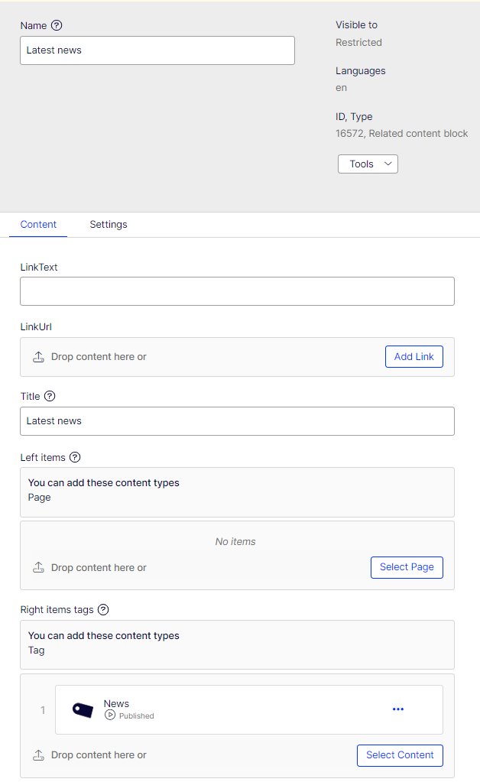
Task: Click upload icon in Right items tags drop area
Action: click(38, 754)
